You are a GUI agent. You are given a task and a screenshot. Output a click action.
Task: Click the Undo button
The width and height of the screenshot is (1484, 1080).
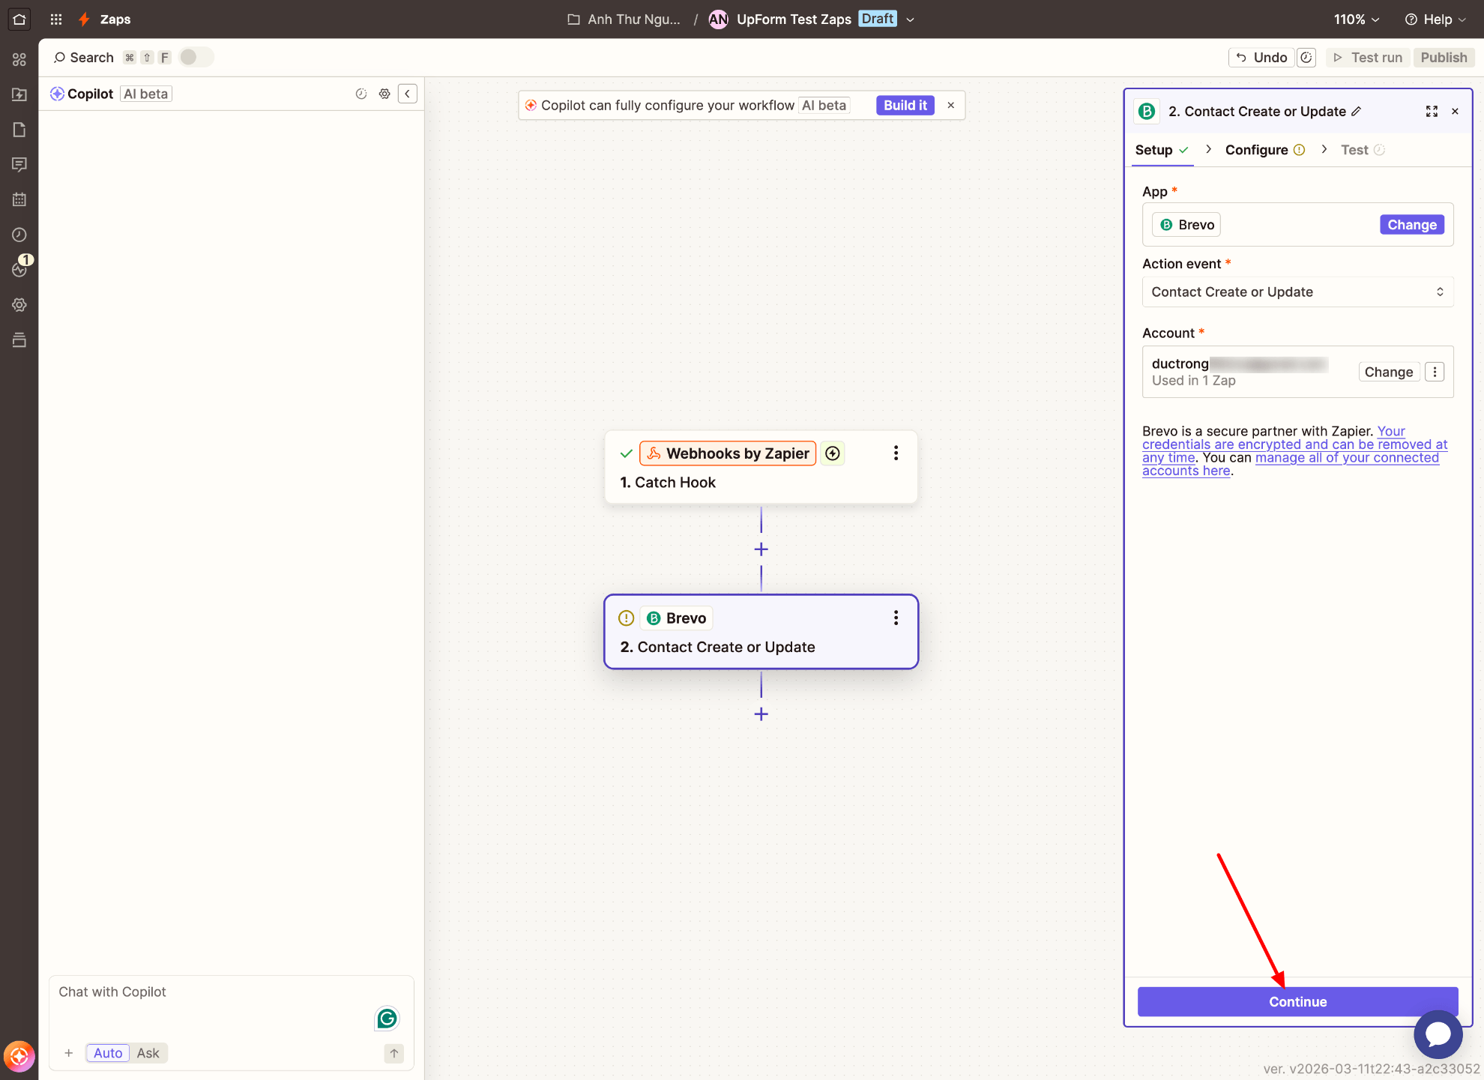(1261, 58)
